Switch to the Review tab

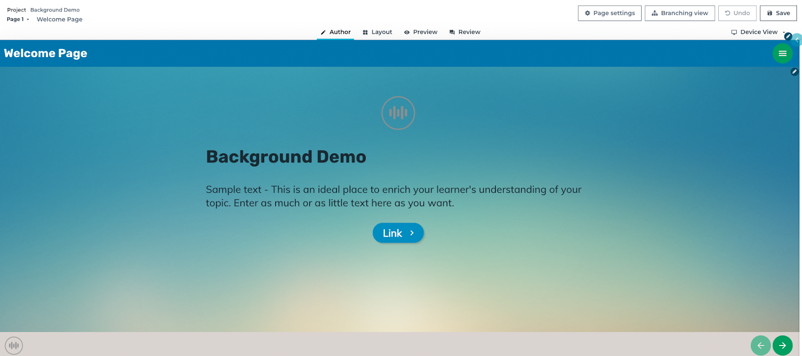click(x=465, y=32)
